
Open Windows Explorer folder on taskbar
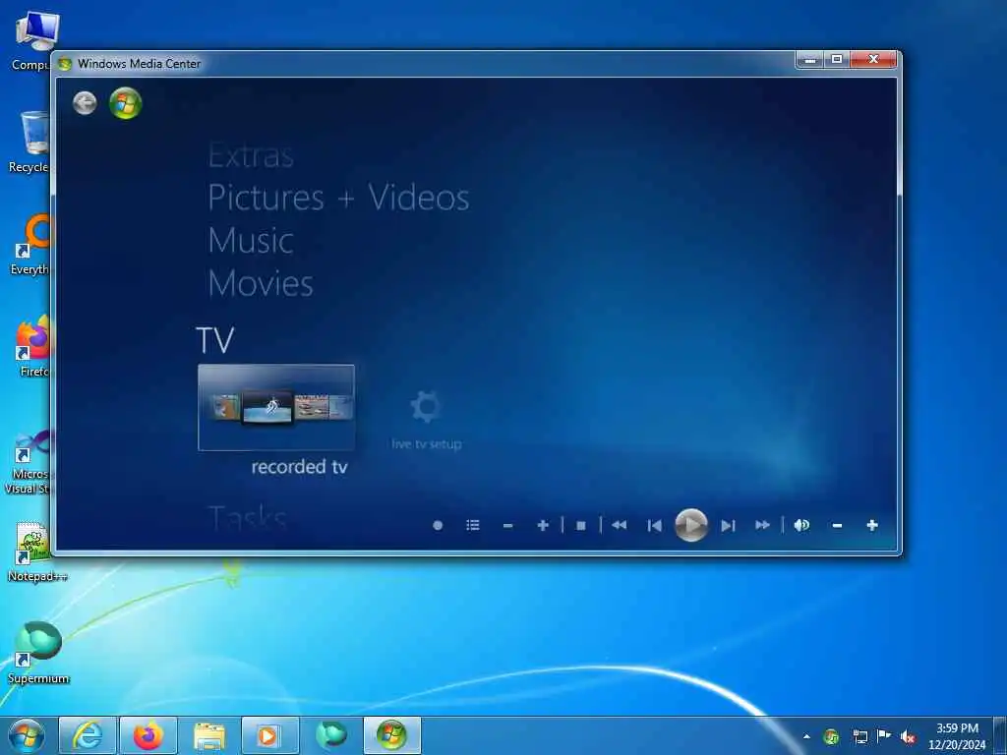pyautogui.click(x=209, y=735)
